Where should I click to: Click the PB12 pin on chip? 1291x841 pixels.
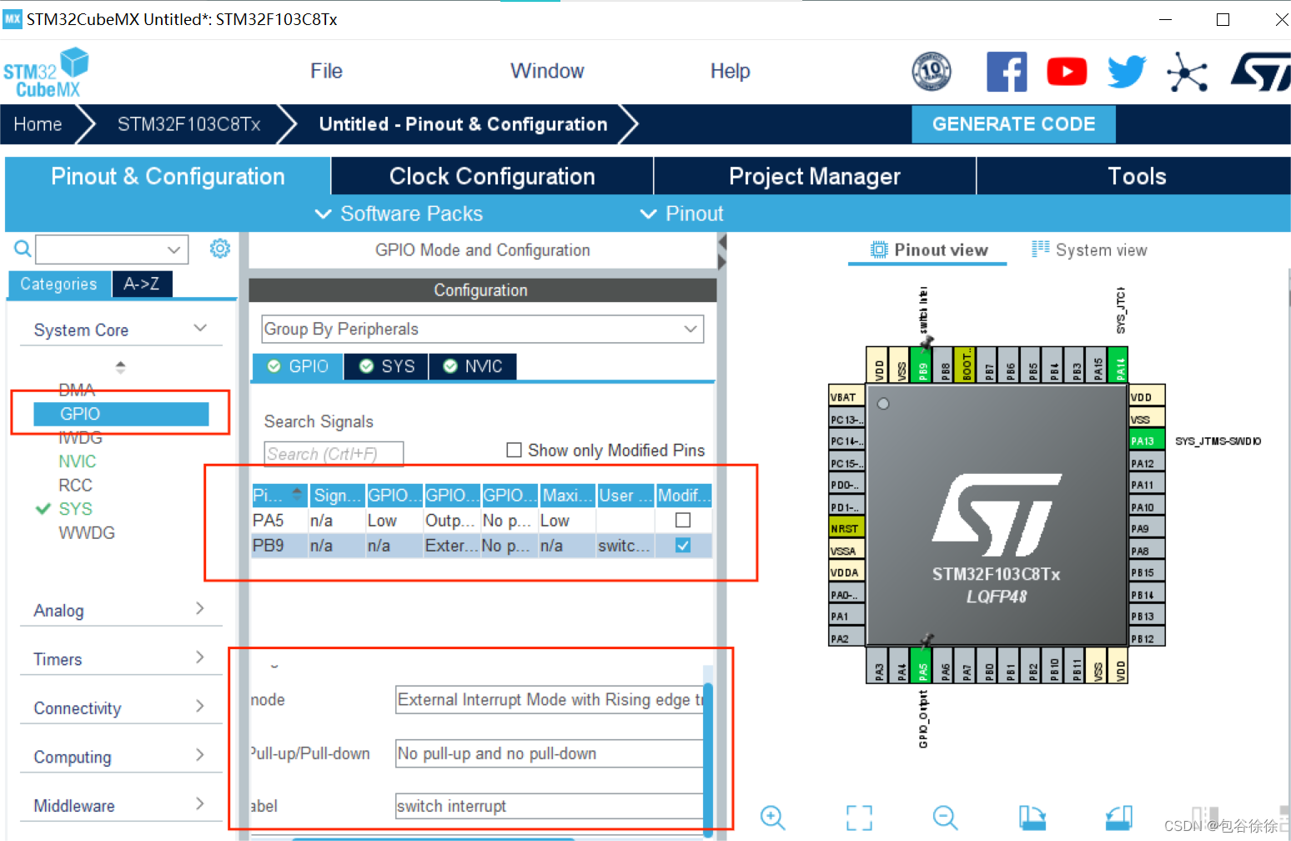click(1147, 637)
